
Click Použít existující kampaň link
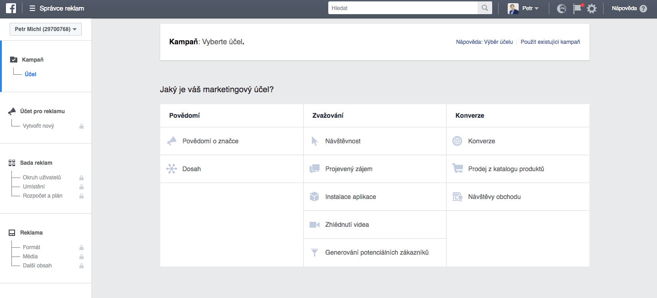pos(550,42)
